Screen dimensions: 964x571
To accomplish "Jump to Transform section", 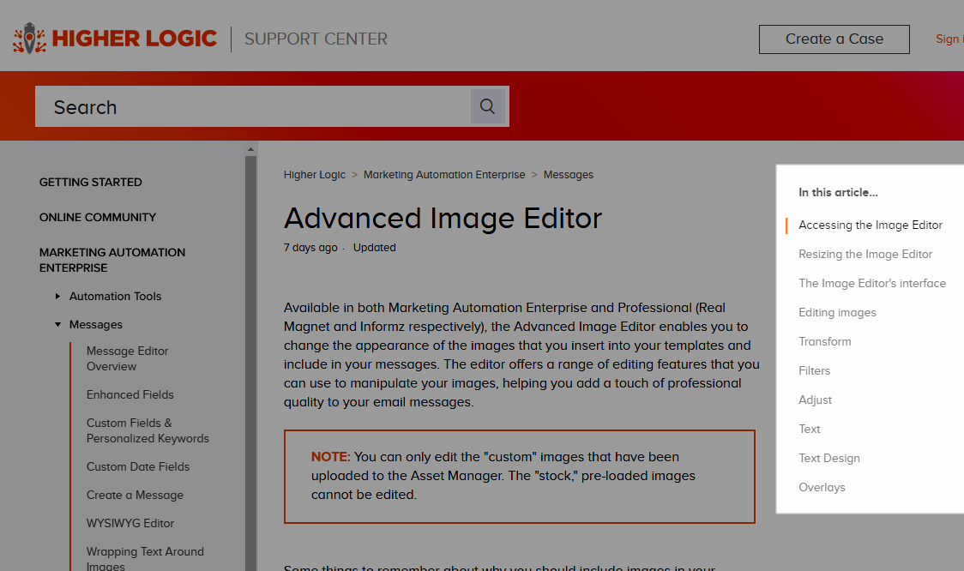I will coord(824,342).
